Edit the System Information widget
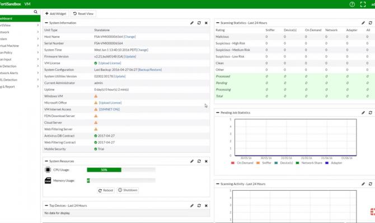The height and width of the screenshot is (223, 375). pos(192,23)
